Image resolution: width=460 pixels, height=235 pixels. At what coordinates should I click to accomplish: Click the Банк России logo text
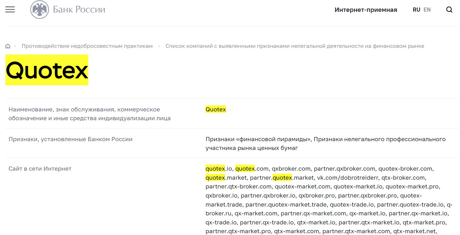[79, 10]
